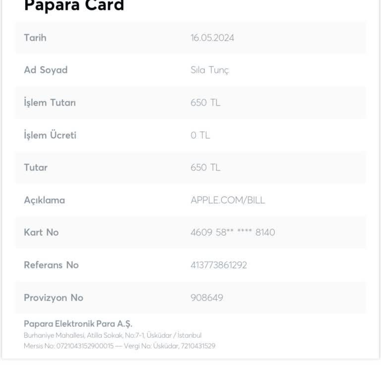Click the reference number 413773861292

click(x=219, y=265)
